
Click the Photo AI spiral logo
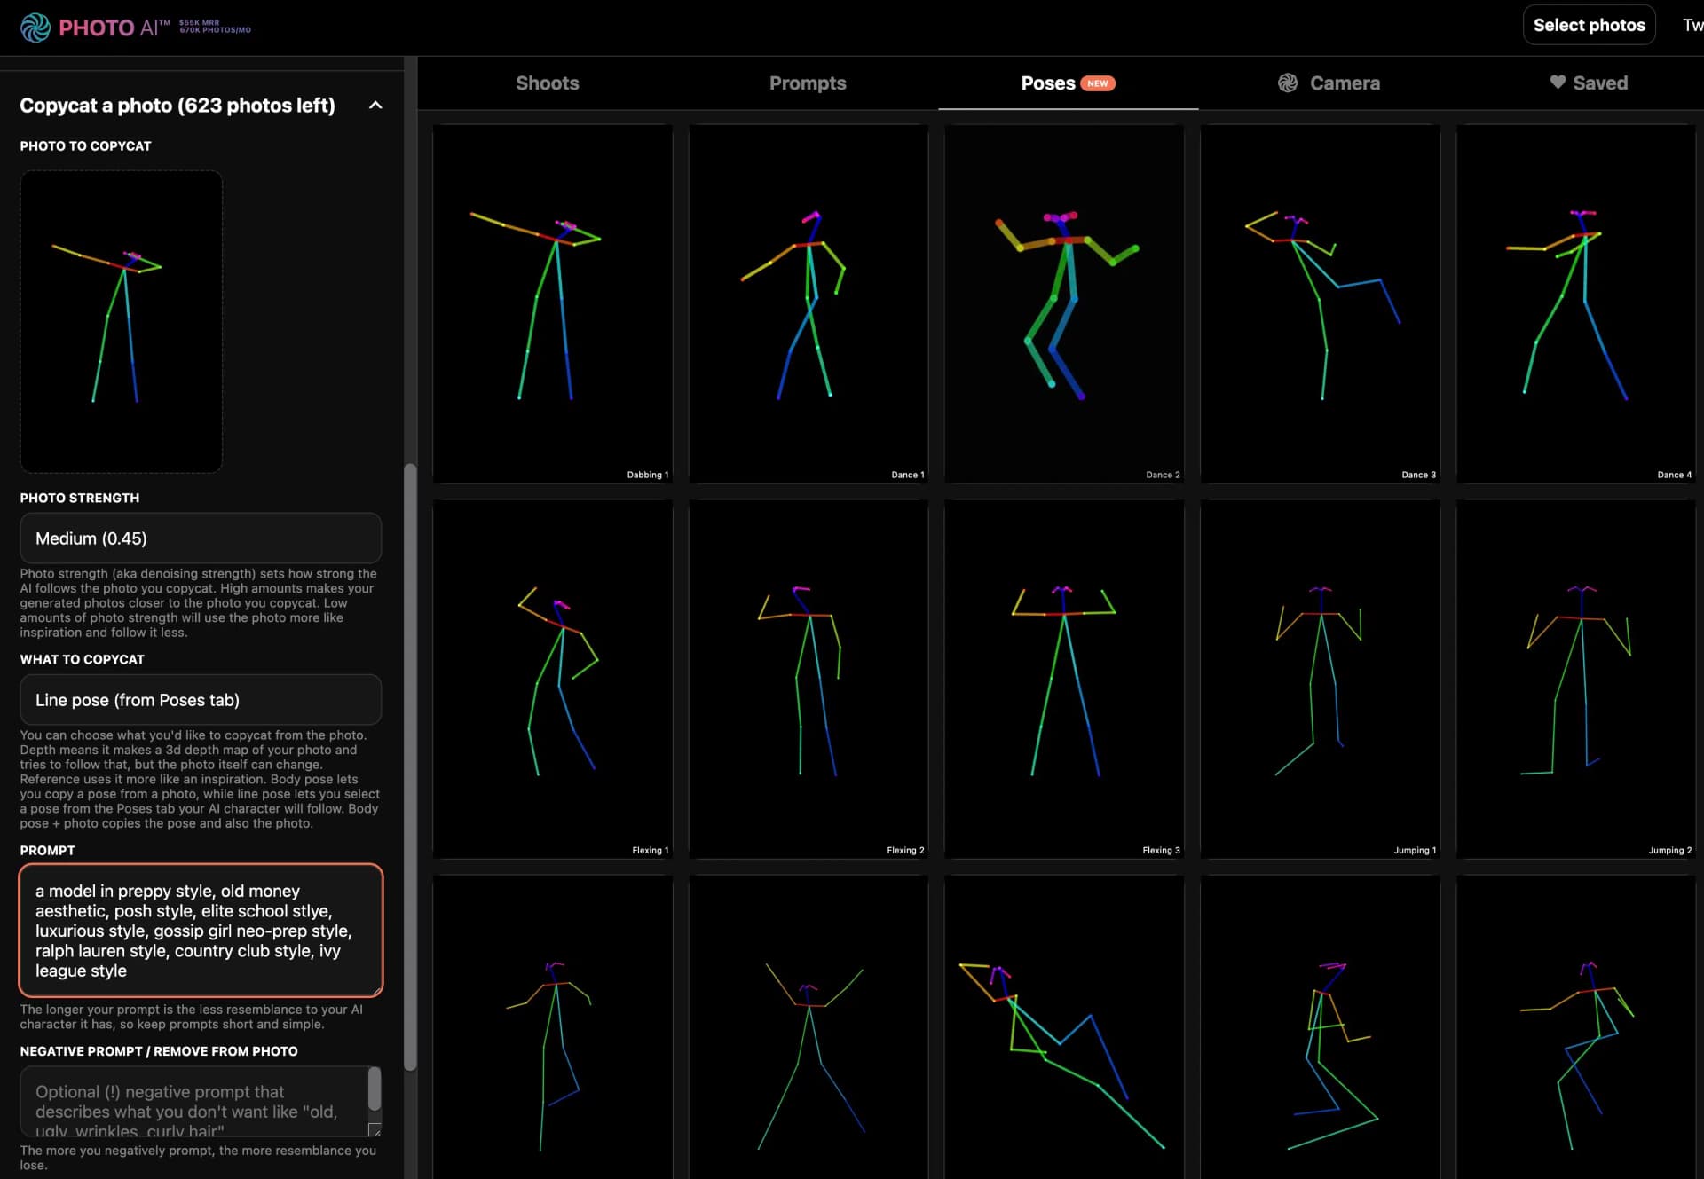(x=35, y=27)
